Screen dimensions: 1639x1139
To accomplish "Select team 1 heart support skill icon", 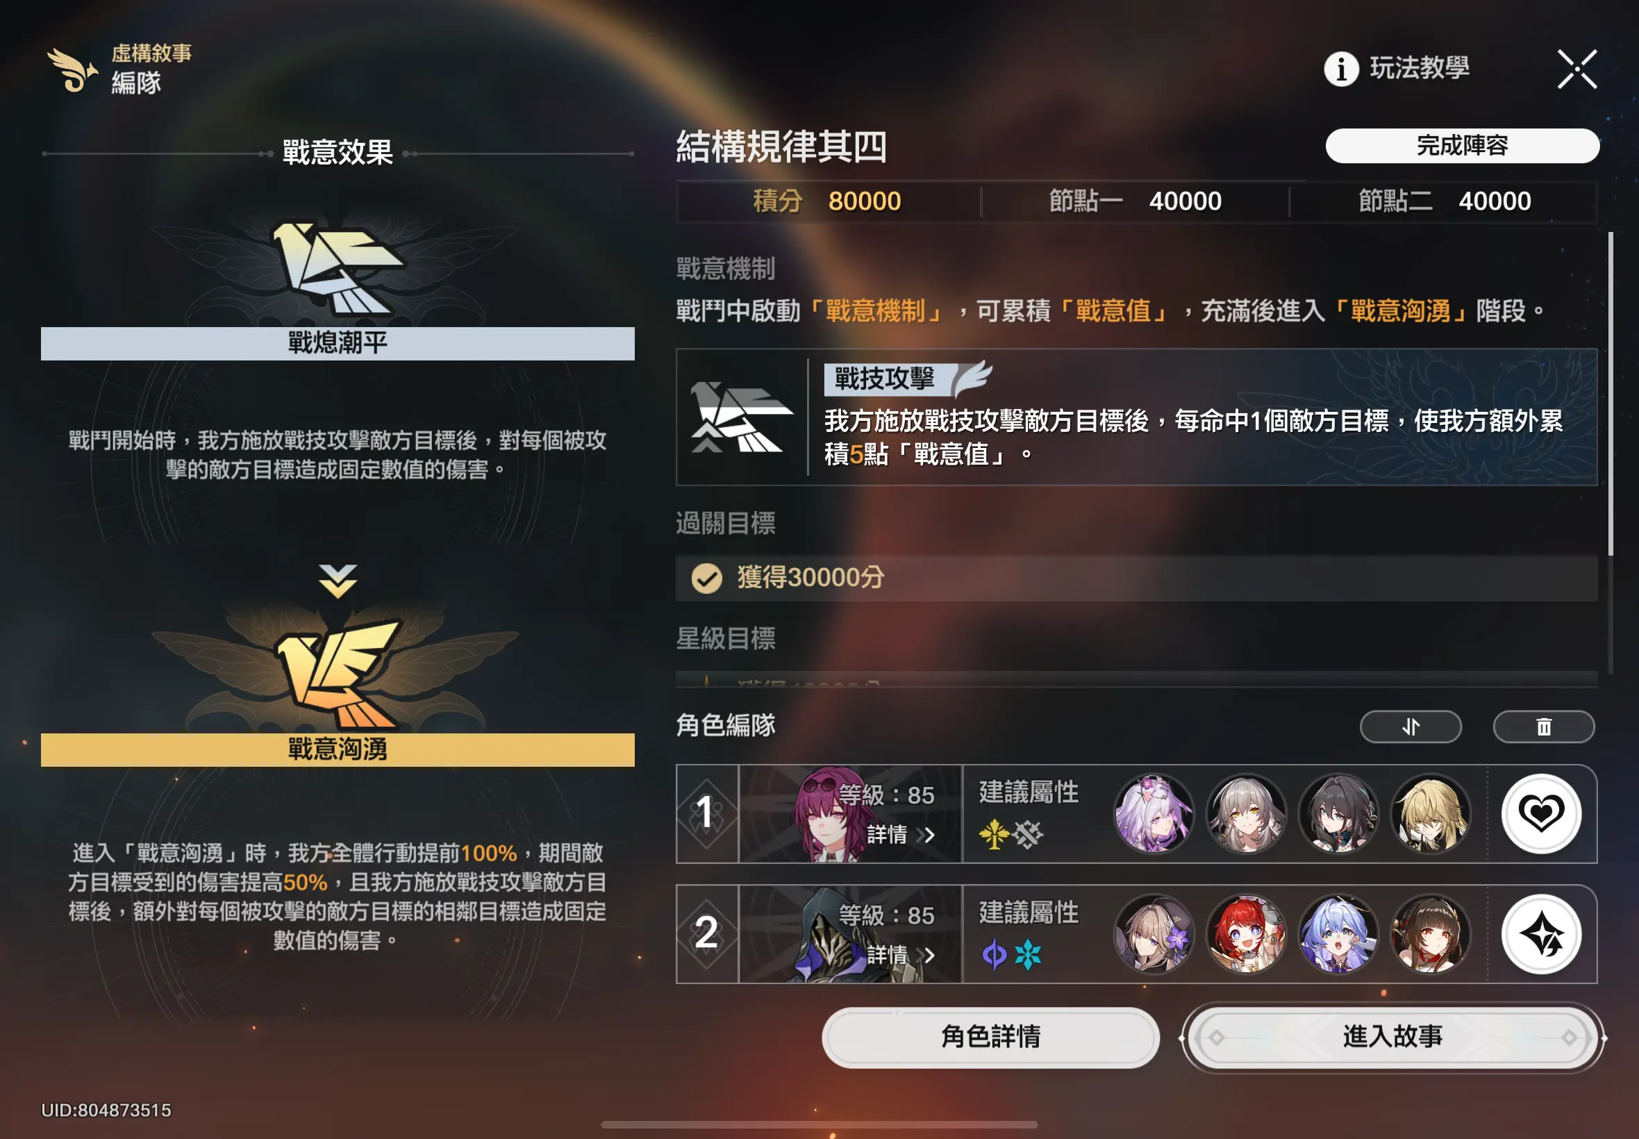I will (x=1541, y=813).
